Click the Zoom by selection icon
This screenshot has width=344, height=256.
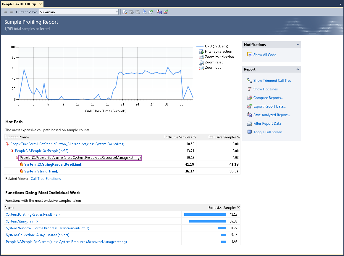click(x=201, y=57)
